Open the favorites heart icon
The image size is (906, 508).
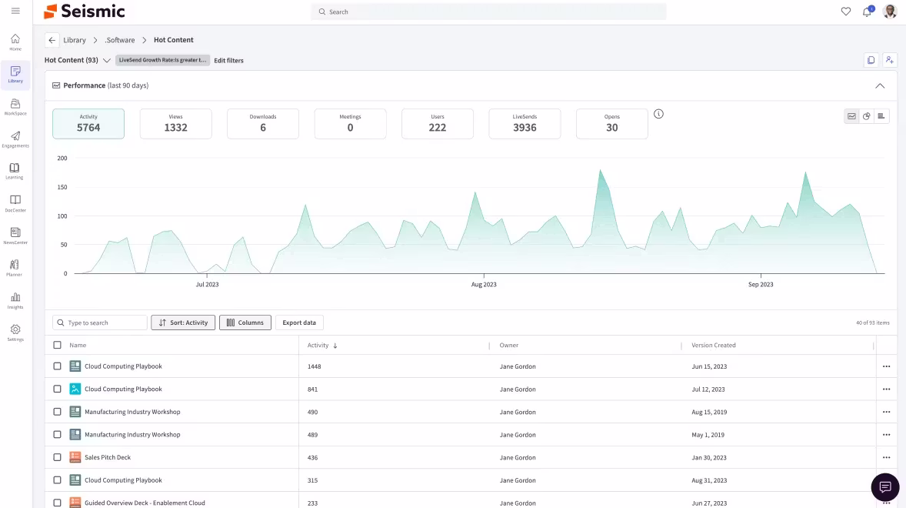846,12
